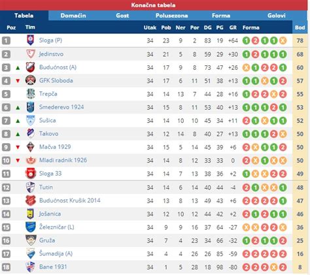This screenshot has width=310, height=275.
Task: Open the Forma tab
Action: pos(221,16)
